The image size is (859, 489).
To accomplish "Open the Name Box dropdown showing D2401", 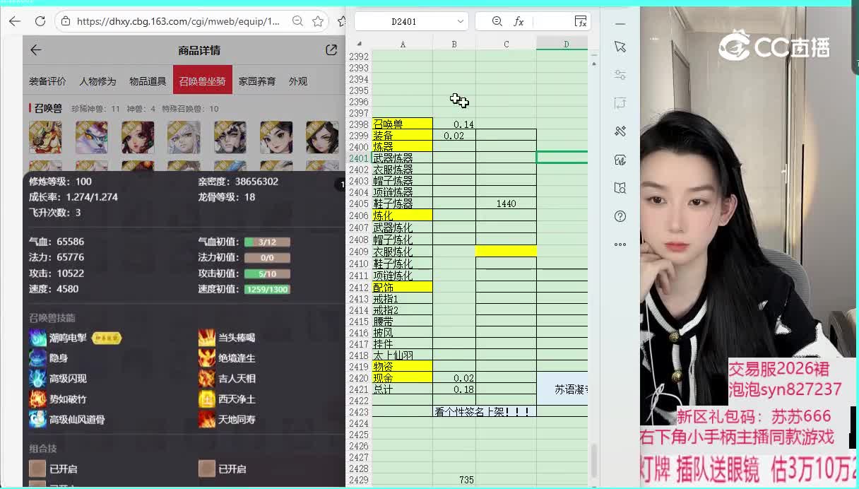I will pyautogui.click(x=461, y=22).
